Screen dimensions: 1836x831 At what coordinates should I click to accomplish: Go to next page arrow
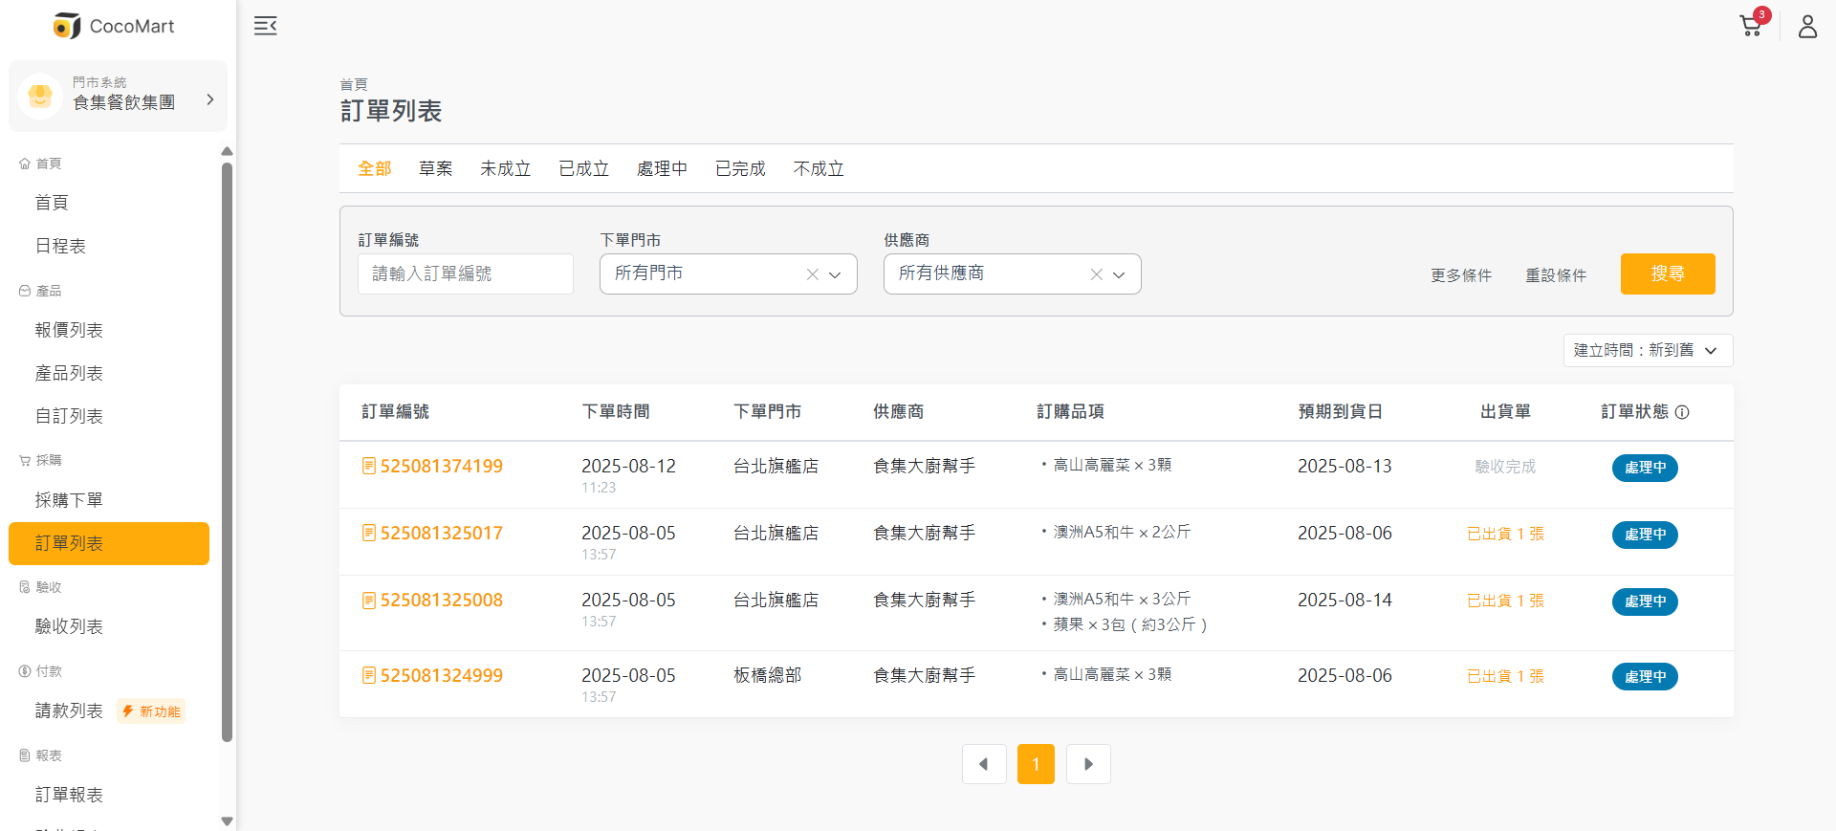point(1088,764)
